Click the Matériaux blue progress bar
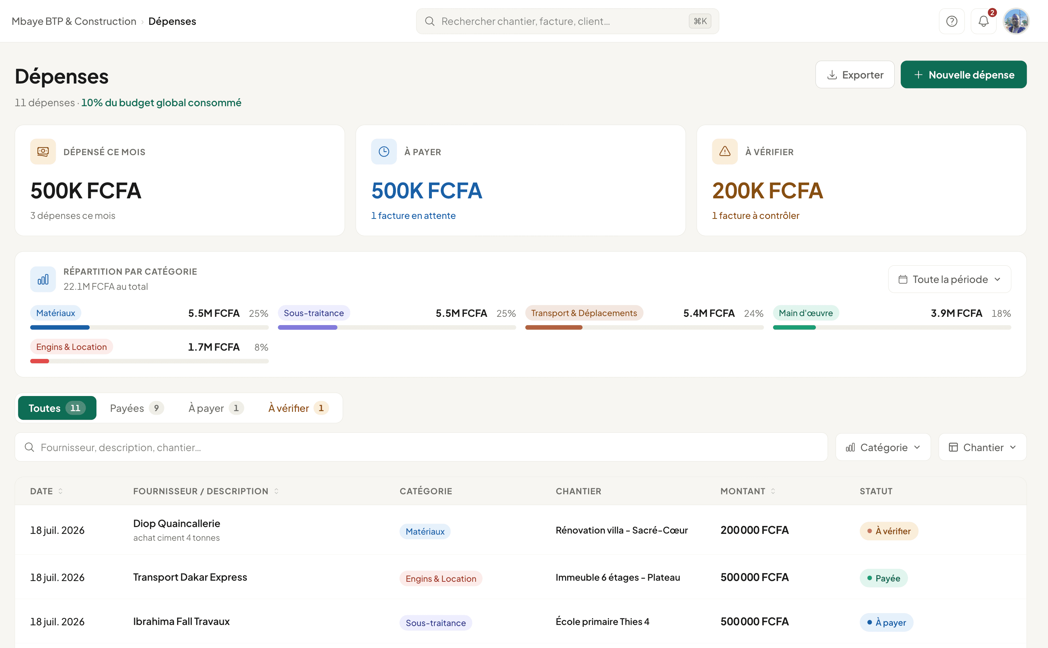The width and height of the screenshot is (1048, 648). 60,328
